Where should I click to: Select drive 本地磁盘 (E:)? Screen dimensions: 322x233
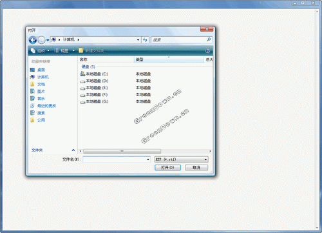point(94,88)
